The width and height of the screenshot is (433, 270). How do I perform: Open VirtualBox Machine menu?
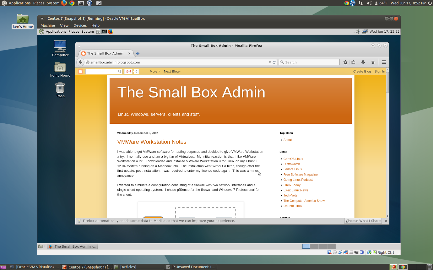pyautogui.click(x=48, y=25)
